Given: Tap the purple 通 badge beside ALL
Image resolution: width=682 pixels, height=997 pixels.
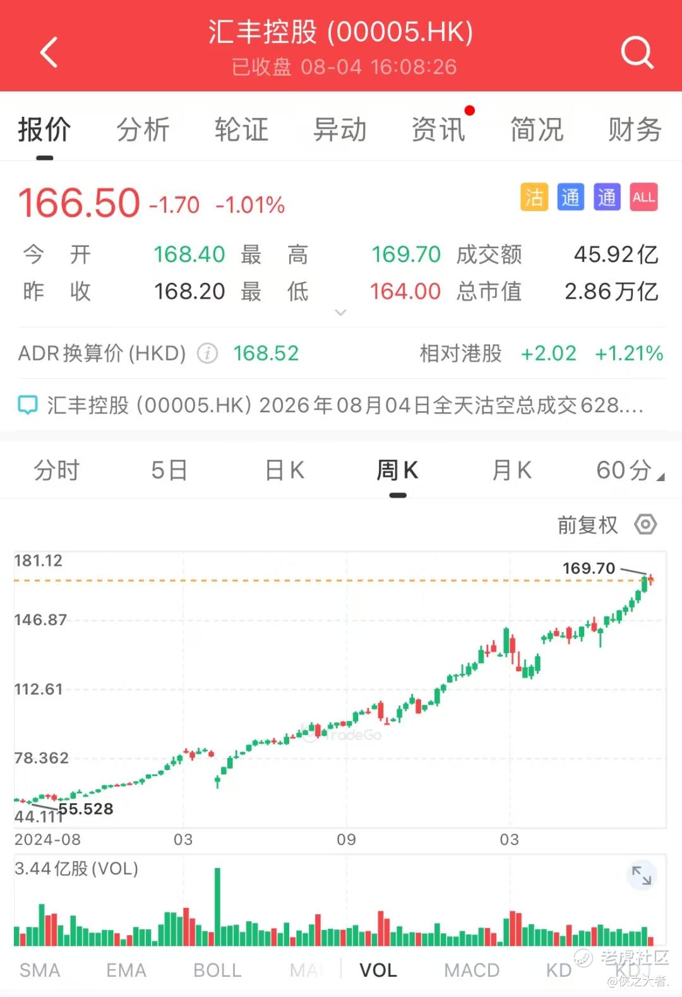Looking at the screenshot, I should 607,197.
